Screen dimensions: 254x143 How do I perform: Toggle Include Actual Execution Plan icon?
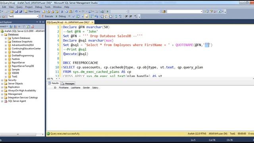pyautogui.click(x=92, y=16)
